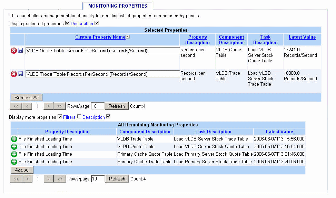Viewport: 336px width, 198px height.
Task: Toggle the Display more properties checkbox
Action: (x=60, y=116)
